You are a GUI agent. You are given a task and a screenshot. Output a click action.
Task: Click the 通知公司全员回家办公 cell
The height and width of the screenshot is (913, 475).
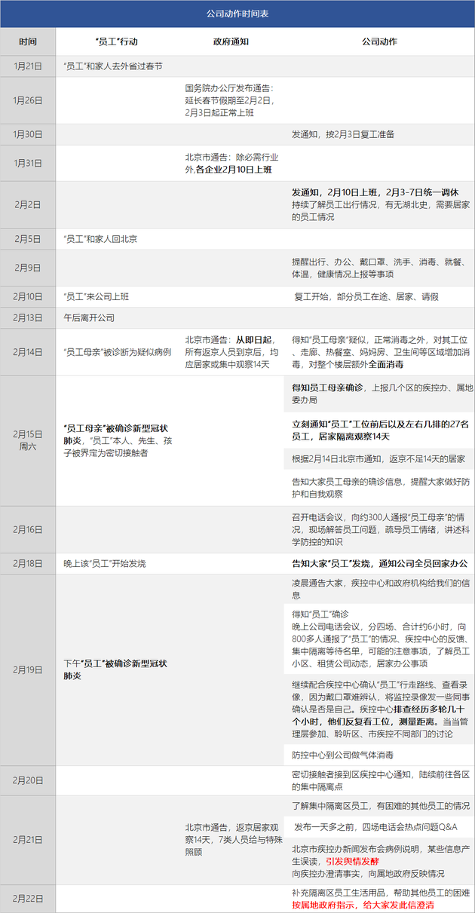tap(381, 563)
